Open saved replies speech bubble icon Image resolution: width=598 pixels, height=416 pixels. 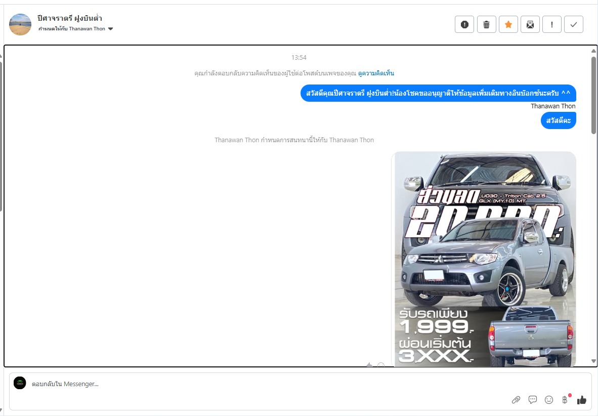[532, 400]
